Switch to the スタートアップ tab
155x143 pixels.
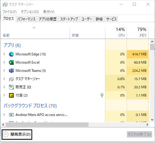pyautogui.click(x=69, y=19)
